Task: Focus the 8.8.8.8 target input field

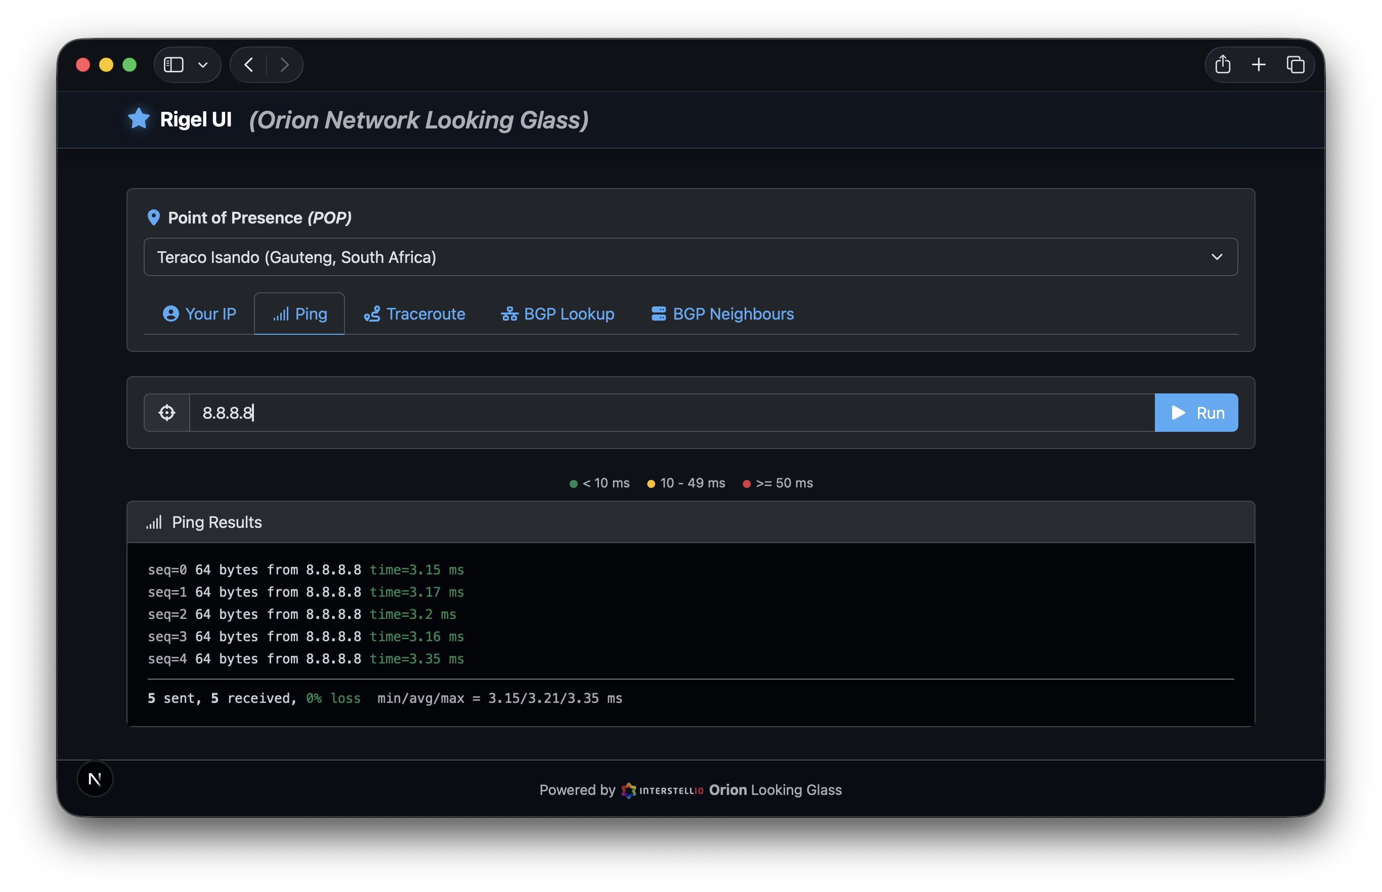Action: click(672, 413)
